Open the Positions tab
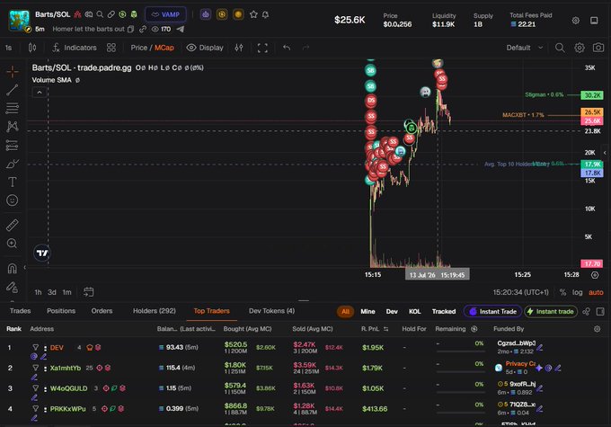Image resolution: width=611 pixels, height=427 pixels. pos(61,311)
